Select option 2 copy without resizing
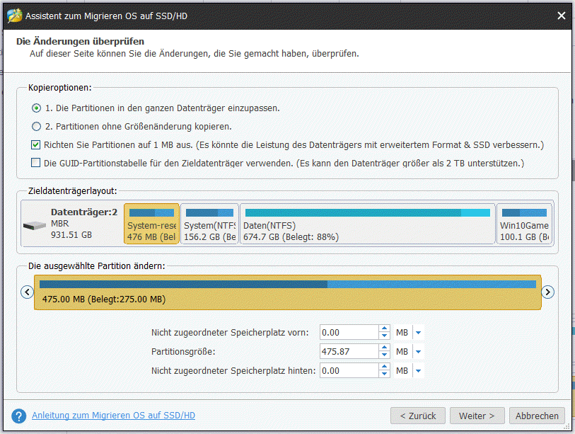 [37, 127]
